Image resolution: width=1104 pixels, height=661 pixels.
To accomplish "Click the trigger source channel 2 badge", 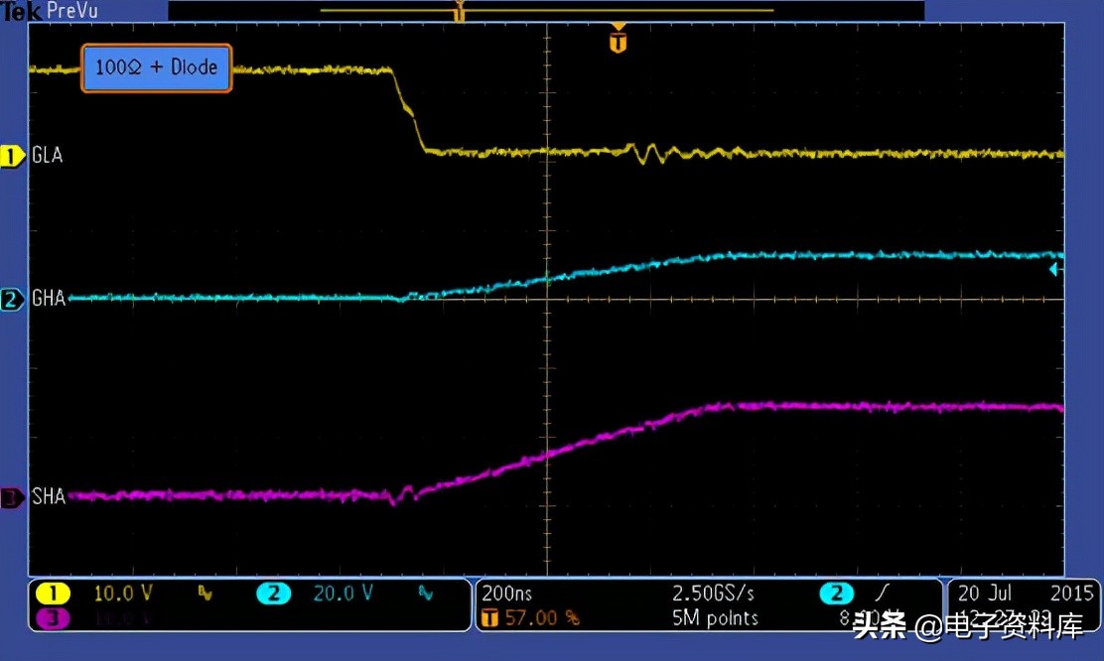I will point(837,594).
